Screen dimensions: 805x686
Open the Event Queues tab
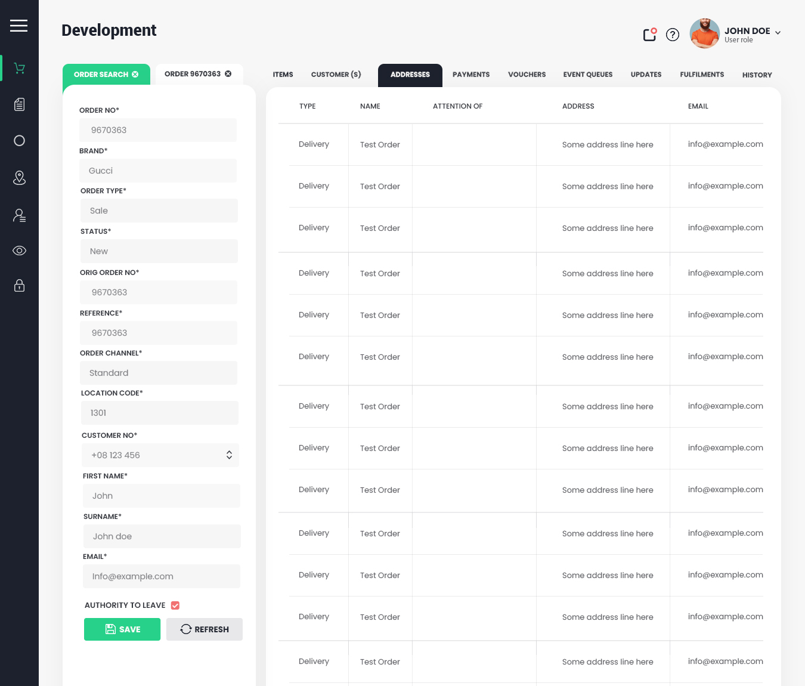(588, 75)
